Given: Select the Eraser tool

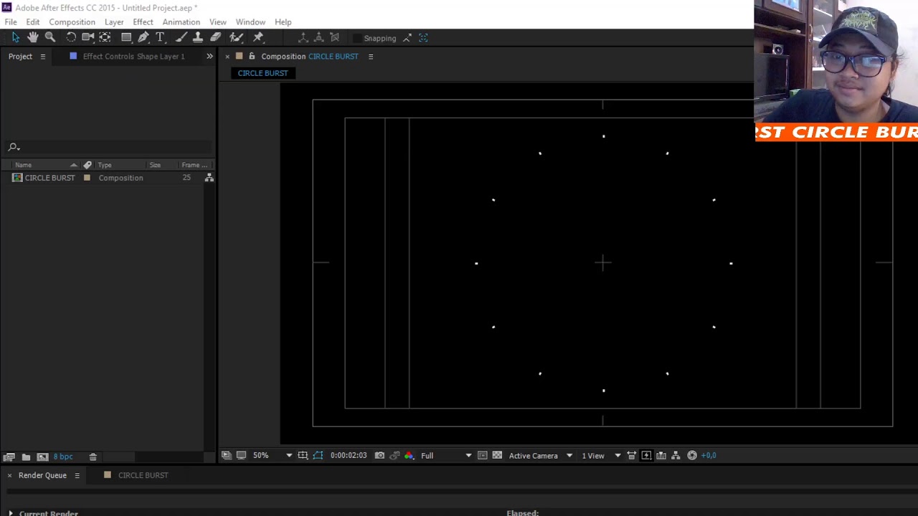Looking at the screenshot, I should pos(215,37).
